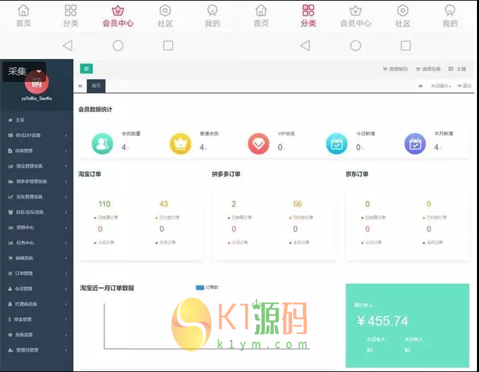Click the green 会员数量 member count icon
Viewport: 479px width, 372px height.
102,144
